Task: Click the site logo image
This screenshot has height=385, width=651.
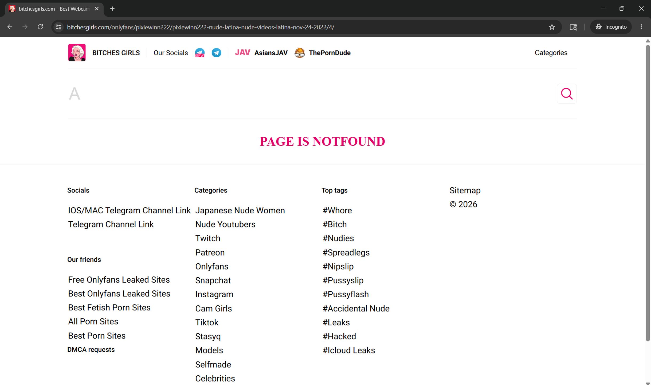Action: tap(77, 53)
